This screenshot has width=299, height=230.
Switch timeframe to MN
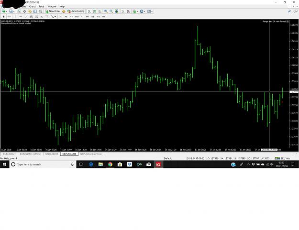coord(103,17)
